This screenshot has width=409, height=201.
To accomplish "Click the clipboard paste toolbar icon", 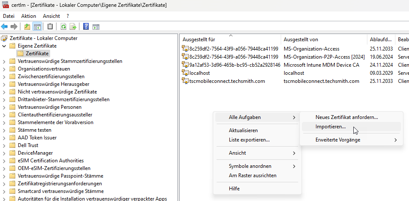I will [x=50, y=27].
